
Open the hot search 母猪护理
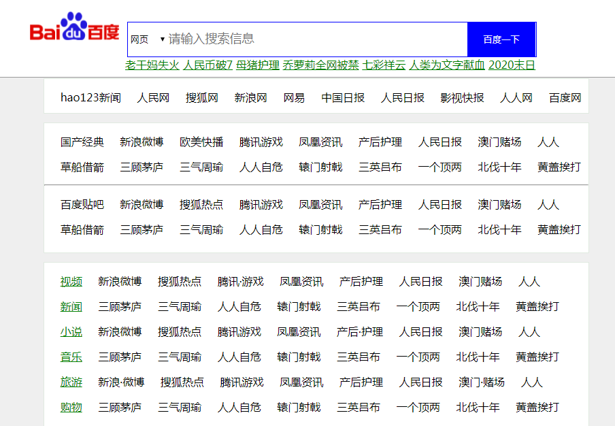point(258,65)
